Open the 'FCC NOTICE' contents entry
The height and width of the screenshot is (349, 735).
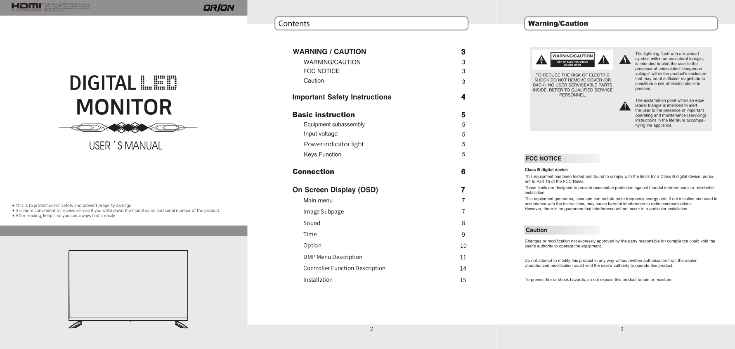tap(321, 71)
